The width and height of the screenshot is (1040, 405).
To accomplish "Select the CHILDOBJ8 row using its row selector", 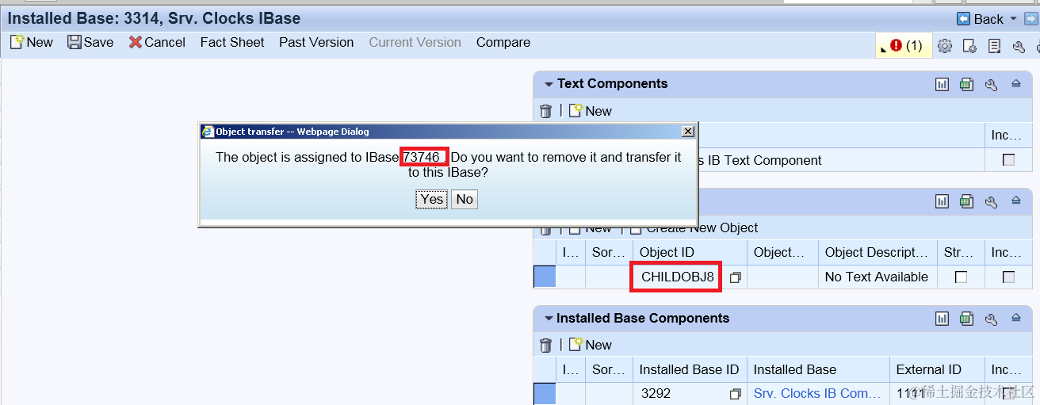I will (x=545, y=277).
